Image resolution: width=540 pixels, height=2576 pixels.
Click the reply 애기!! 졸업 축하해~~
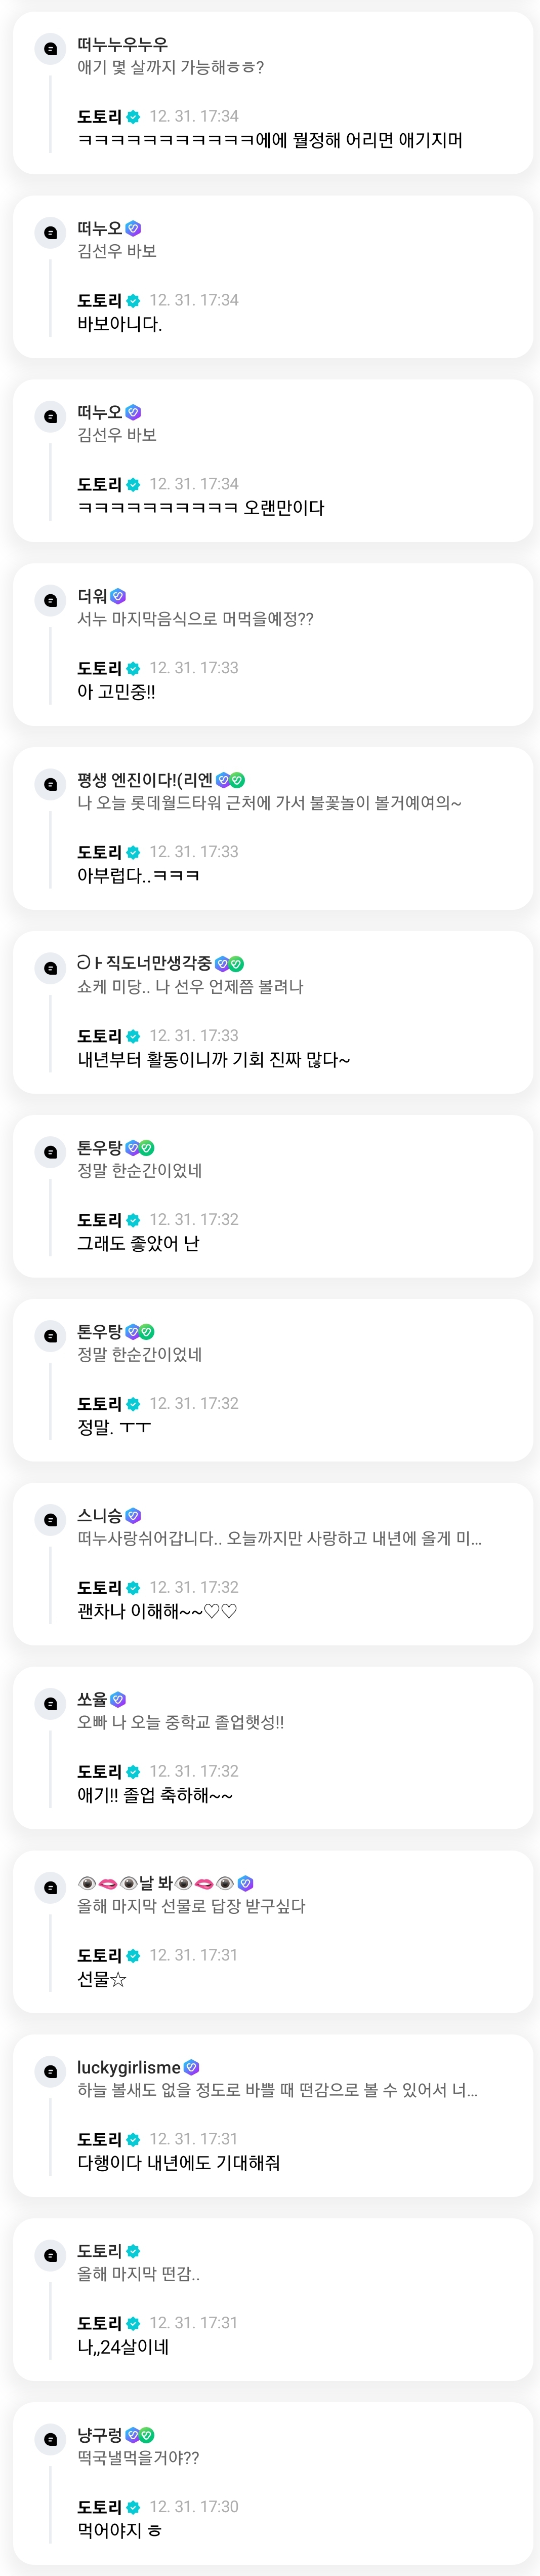[156, 1795]
